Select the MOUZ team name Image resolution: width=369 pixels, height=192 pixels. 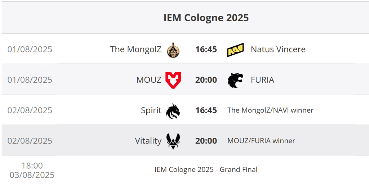tap(149, 80)
